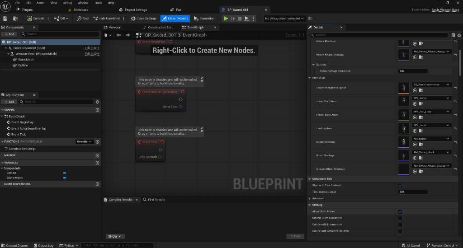Click Falling Loop Anim thumbnail
463x248 pixels.
pos(404,115)
